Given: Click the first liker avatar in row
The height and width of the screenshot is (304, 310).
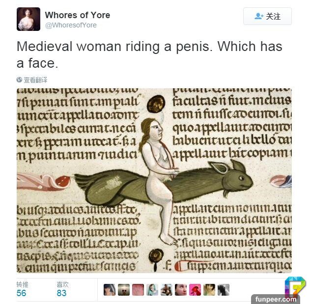Looking at the screenshot, I should click(x=110, y=290).
